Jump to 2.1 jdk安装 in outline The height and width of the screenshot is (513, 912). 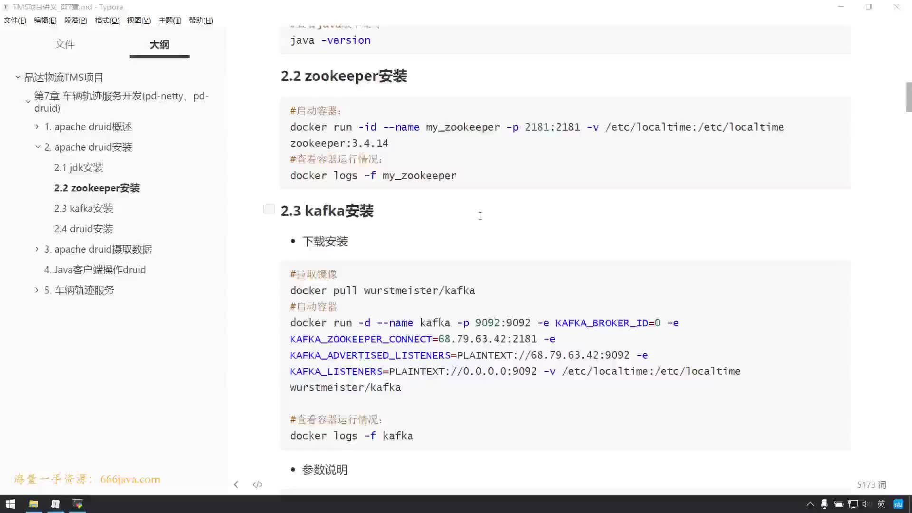[x=78, y=168]
